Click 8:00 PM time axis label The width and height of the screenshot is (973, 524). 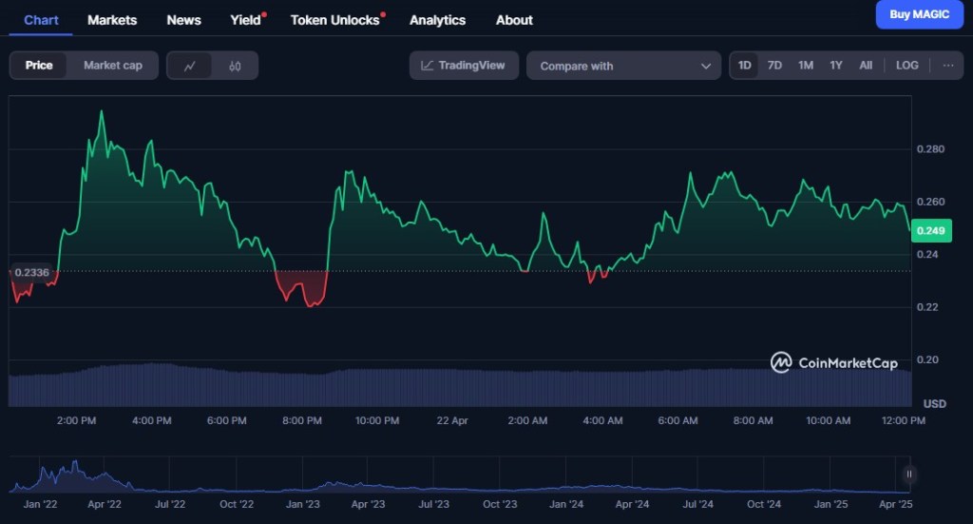click(x=301, y=421)
